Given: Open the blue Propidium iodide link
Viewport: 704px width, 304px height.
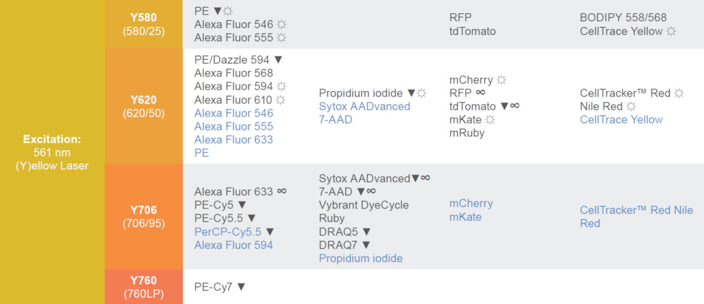Looking at the screenshot, I should coord(361,258).
